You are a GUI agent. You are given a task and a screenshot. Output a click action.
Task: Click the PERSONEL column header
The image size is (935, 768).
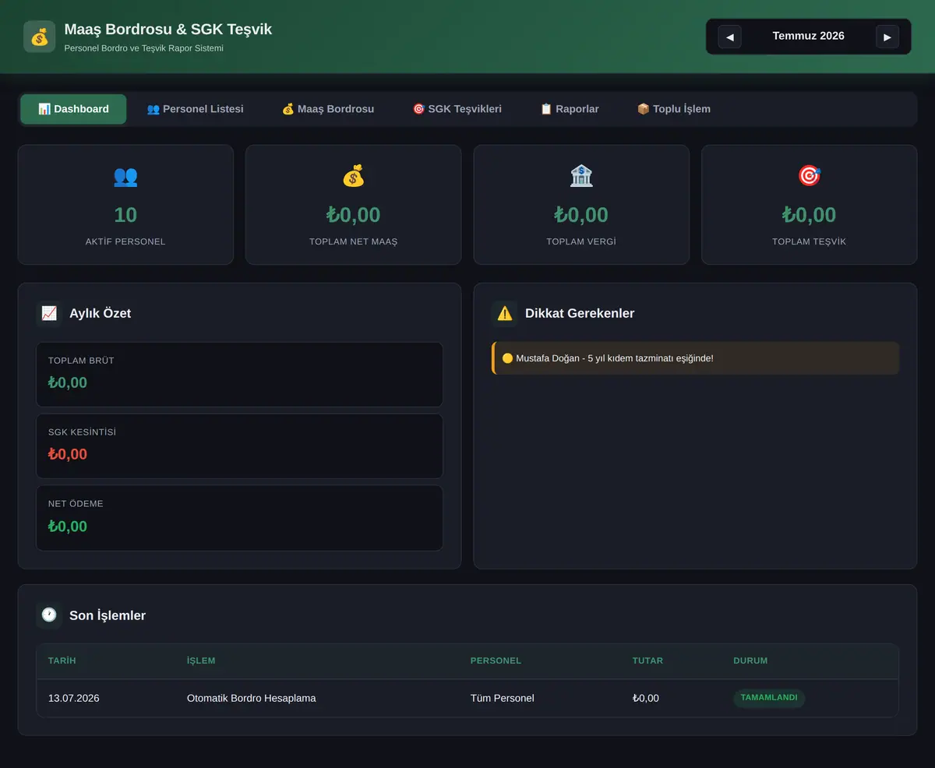click(496, 661)
